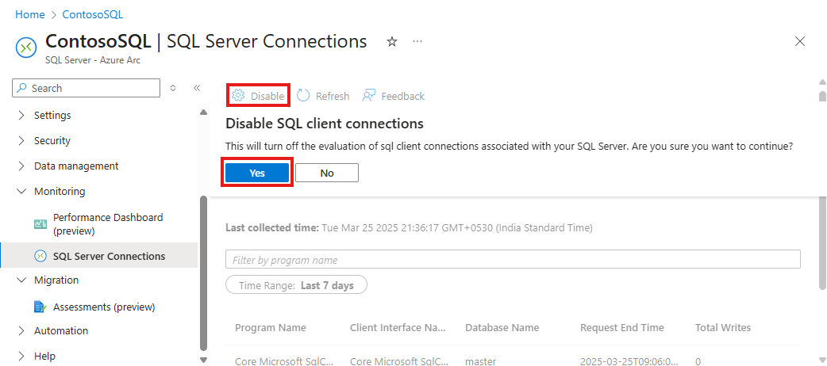Image resolution: width=827 pixels, height=366 pixels.
Task: Click the Performance Dashboard chart icon
Action: click(40, 224)
